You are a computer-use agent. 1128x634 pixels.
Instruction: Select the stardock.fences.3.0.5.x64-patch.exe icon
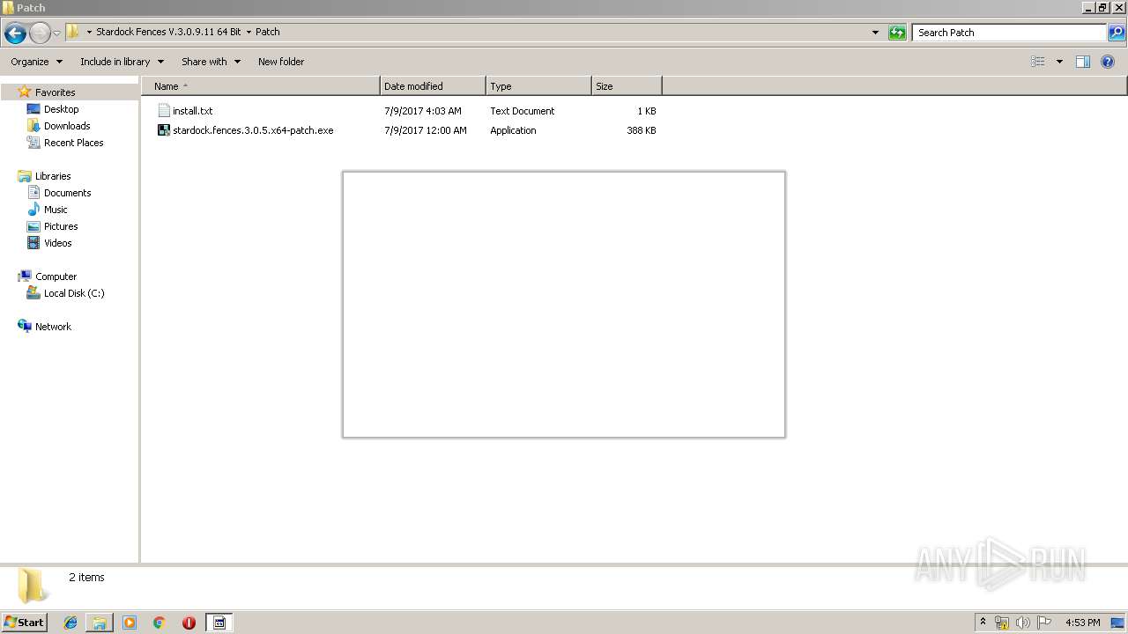[x=164, y=130]
